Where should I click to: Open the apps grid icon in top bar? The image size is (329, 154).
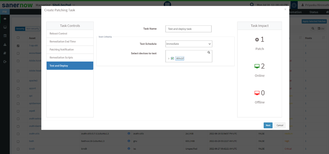coord(167,4)
